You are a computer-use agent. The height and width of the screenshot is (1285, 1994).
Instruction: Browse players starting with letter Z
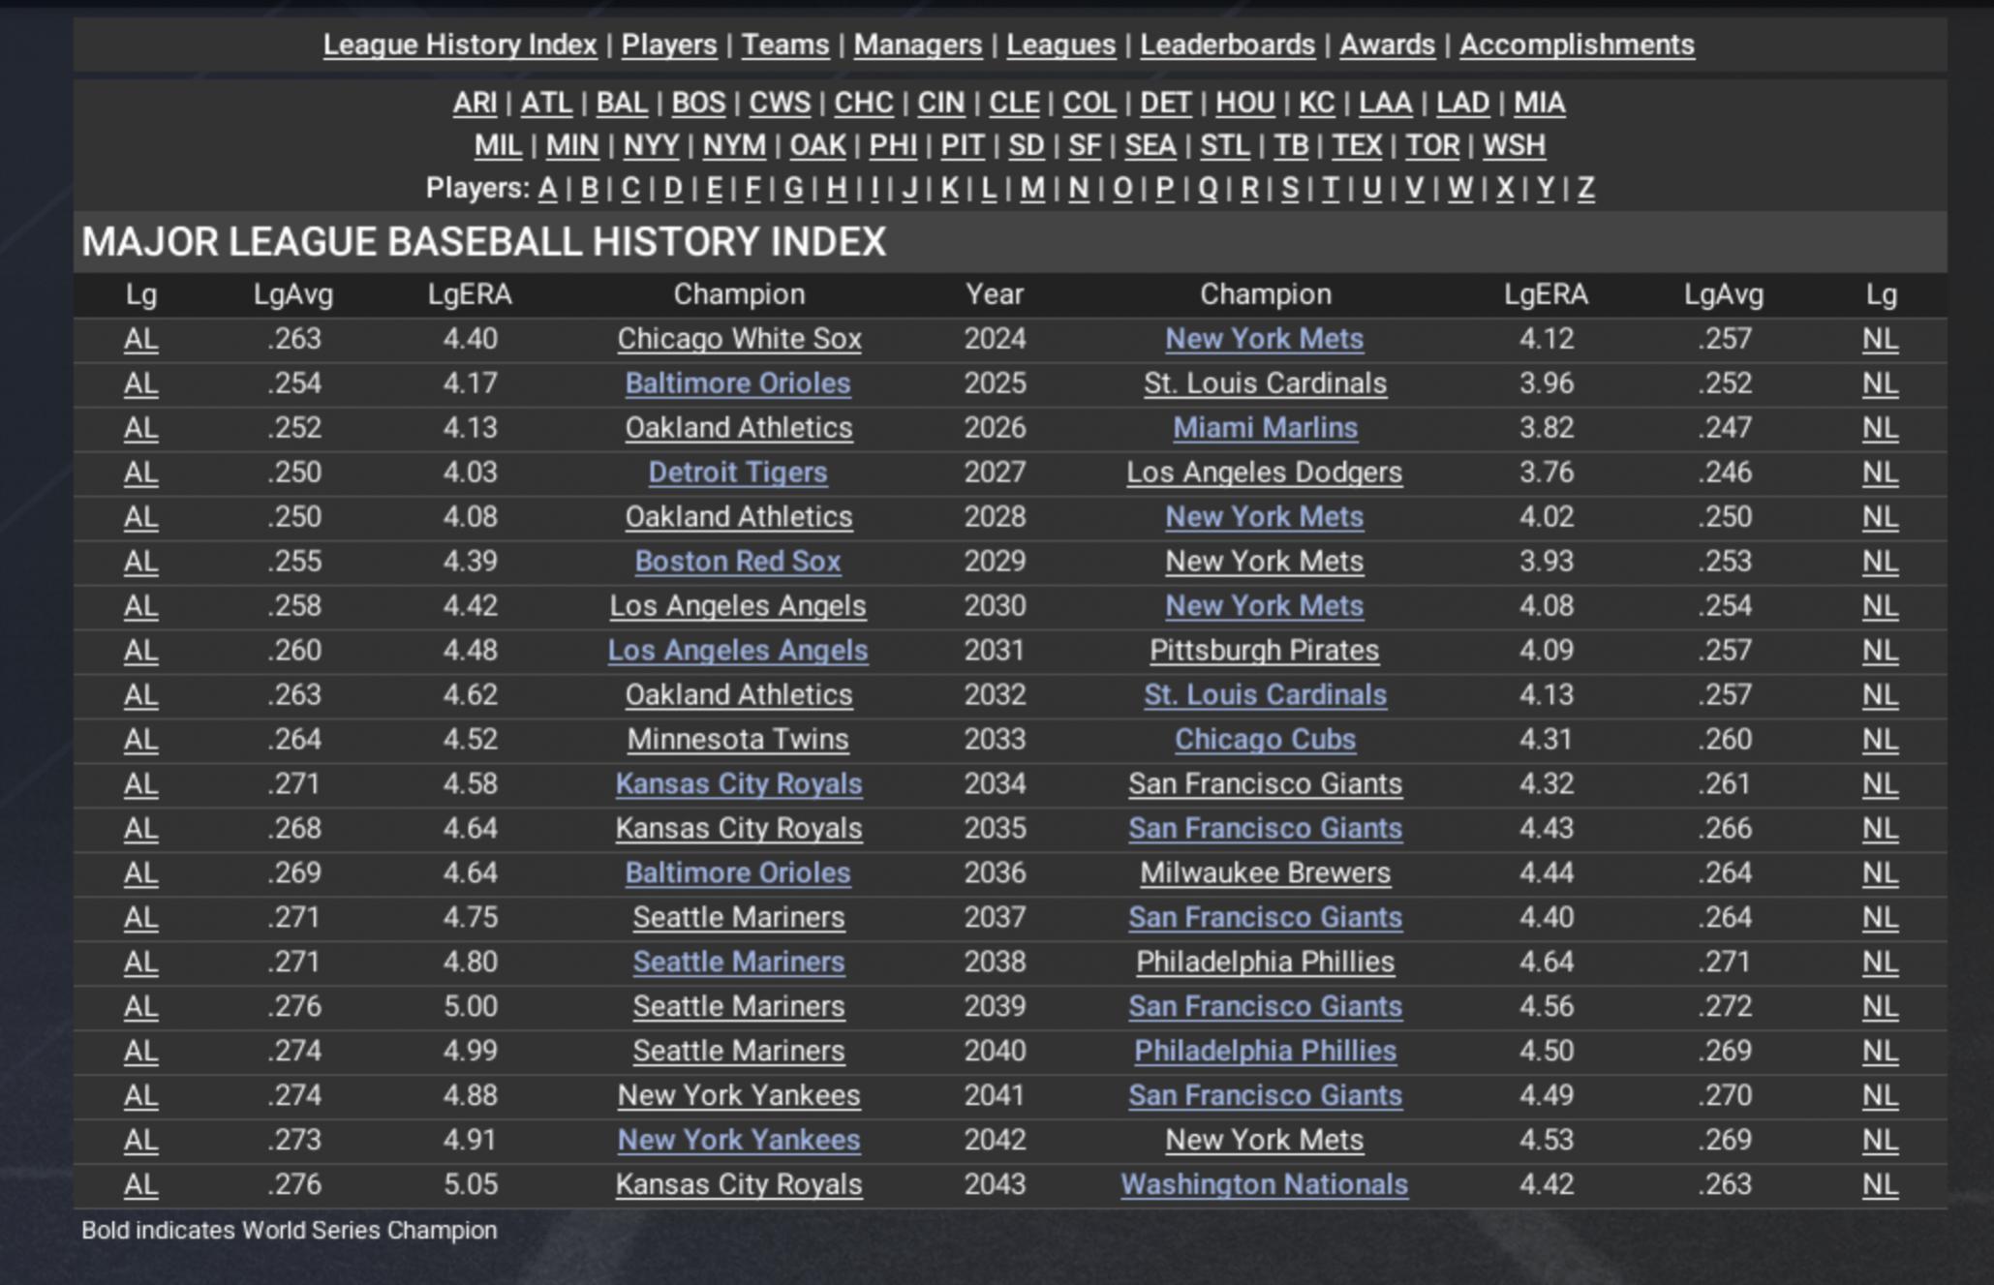1585,188
